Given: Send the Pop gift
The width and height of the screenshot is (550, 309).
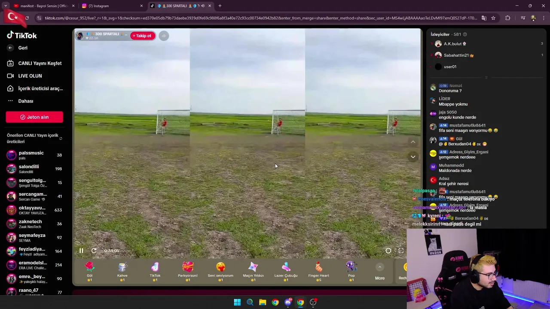Looking at the screenshot, I should point(351,271).
